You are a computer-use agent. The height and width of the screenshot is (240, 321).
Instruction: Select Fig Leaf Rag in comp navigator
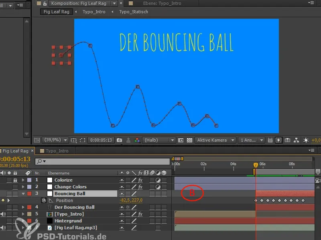pyautogui.click(x=56, y=12)
